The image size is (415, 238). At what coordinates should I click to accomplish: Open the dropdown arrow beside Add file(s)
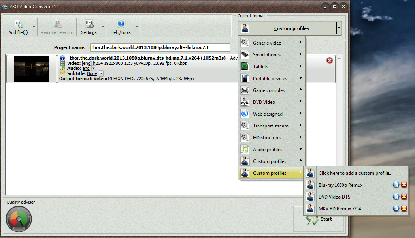34,27
